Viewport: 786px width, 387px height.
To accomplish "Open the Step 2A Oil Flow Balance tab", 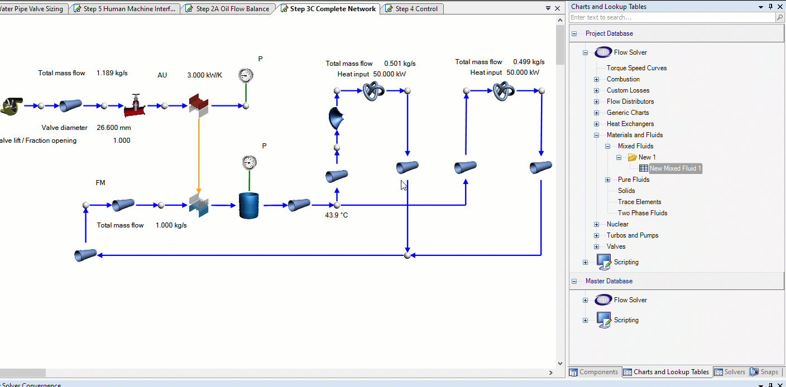I will click(232, 9).
